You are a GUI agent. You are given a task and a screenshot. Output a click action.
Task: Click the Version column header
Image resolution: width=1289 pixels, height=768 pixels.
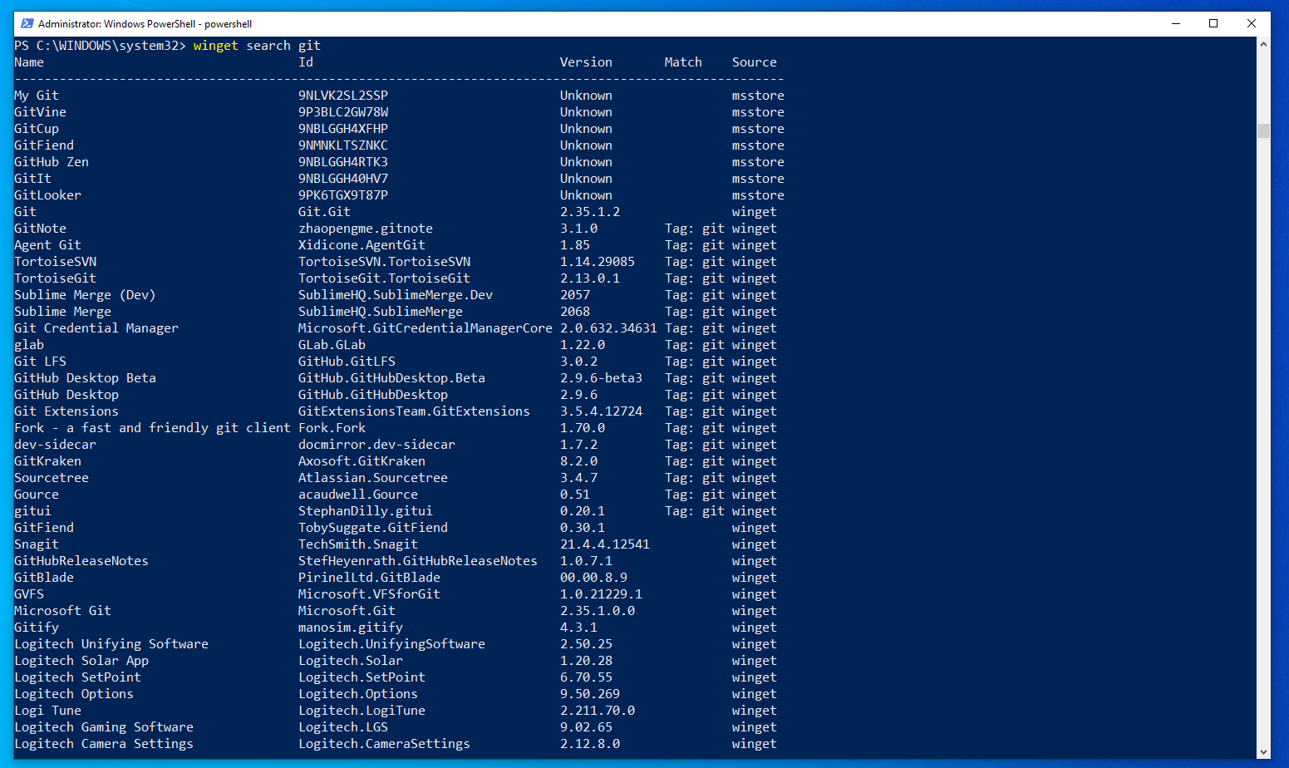(x=586, y=62)
